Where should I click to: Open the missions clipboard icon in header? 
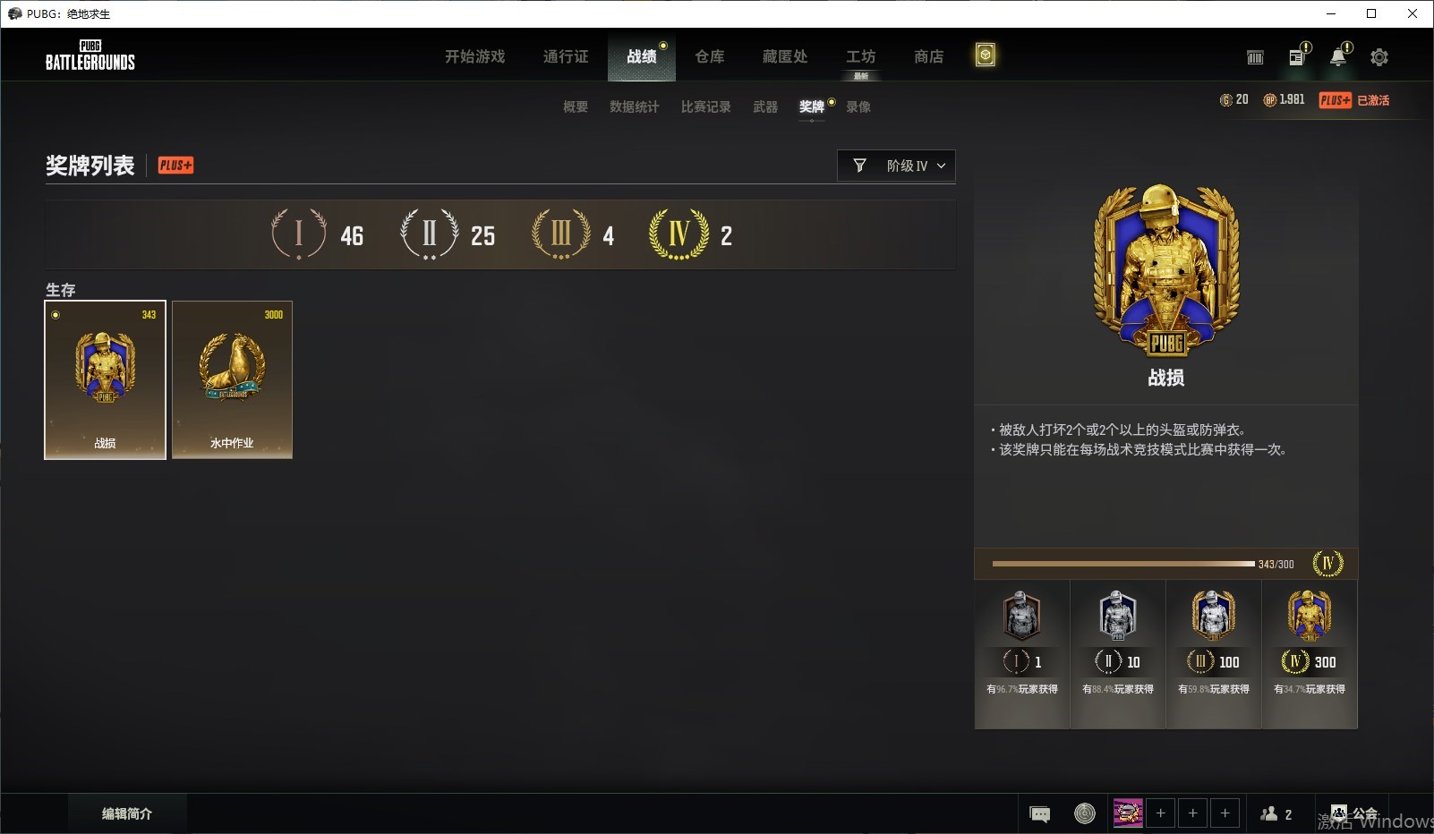click(1297, 56)
